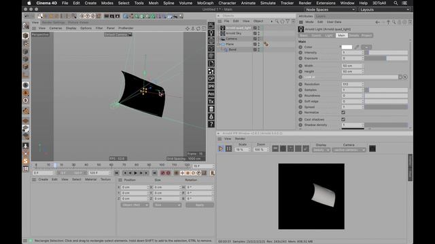The height and width of the screenshot is (244, 435).
Task: Open the TX manager icon
Action: pyautogui.click(x=211, y=102)
